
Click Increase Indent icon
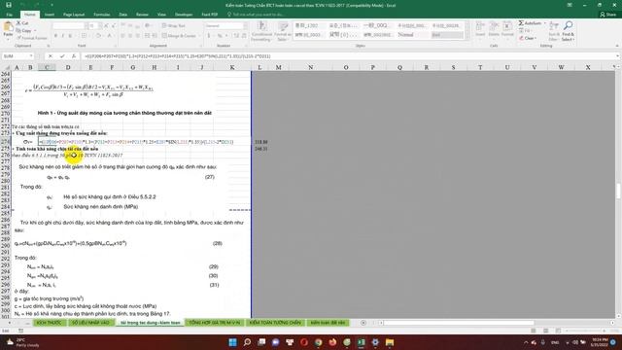[155, 36]
